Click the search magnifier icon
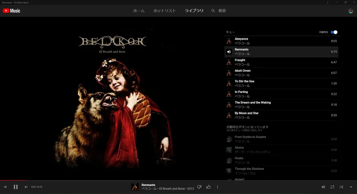This screenshot has height=194, width=357. (x=213, y=11)
